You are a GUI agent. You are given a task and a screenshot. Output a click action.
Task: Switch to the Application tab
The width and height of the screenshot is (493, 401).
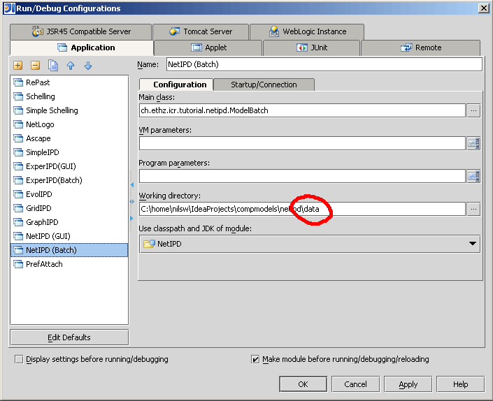point(82,48)
